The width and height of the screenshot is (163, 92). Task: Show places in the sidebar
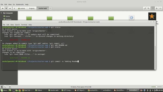(2, 87)
